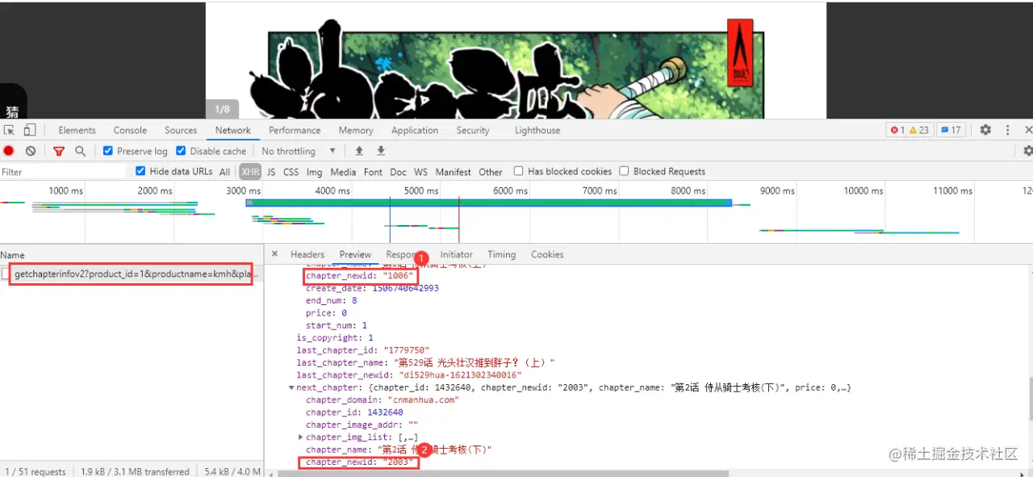The height and width of the screenshot is (477, 1033).
Task: Click the horizontal scrollbar of the preview pane
Action: 503,474
